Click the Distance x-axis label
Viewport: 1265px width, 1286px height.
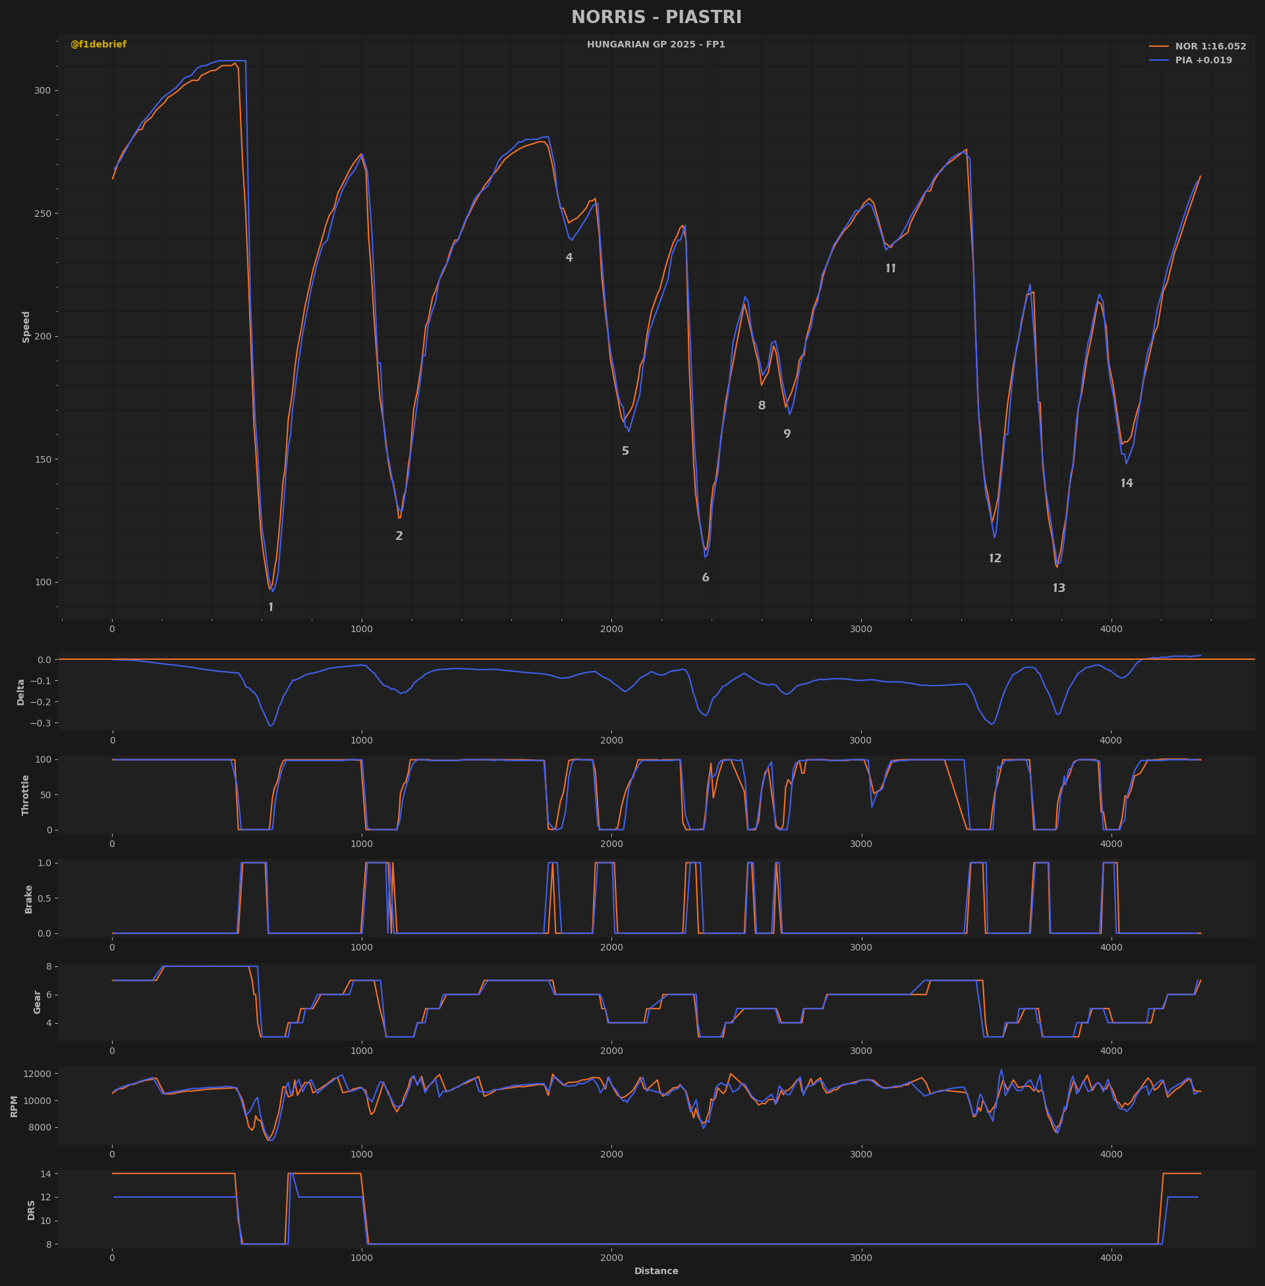coord(656,1271)
